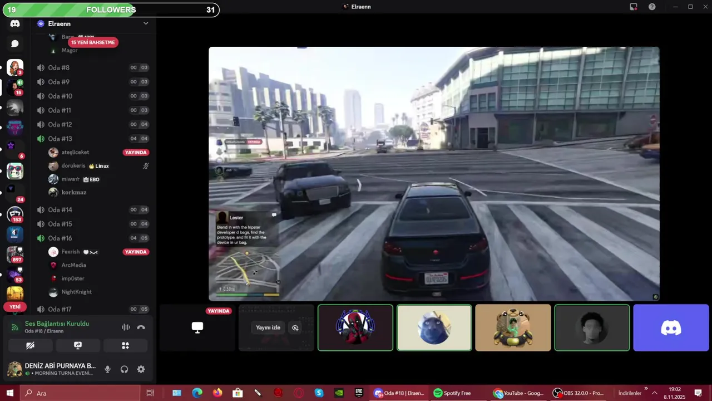
Task: Open Discord help question mark icon
Action: click(652, 7)
